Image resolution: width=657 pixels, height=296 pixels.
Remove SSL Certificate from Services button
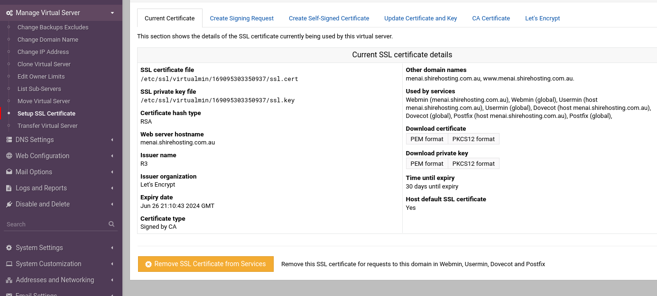pos(206,264)
